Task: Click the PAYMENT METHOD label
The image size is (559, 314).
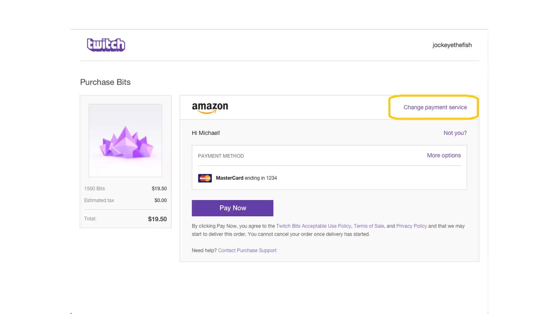Action: tap(221, 156)
